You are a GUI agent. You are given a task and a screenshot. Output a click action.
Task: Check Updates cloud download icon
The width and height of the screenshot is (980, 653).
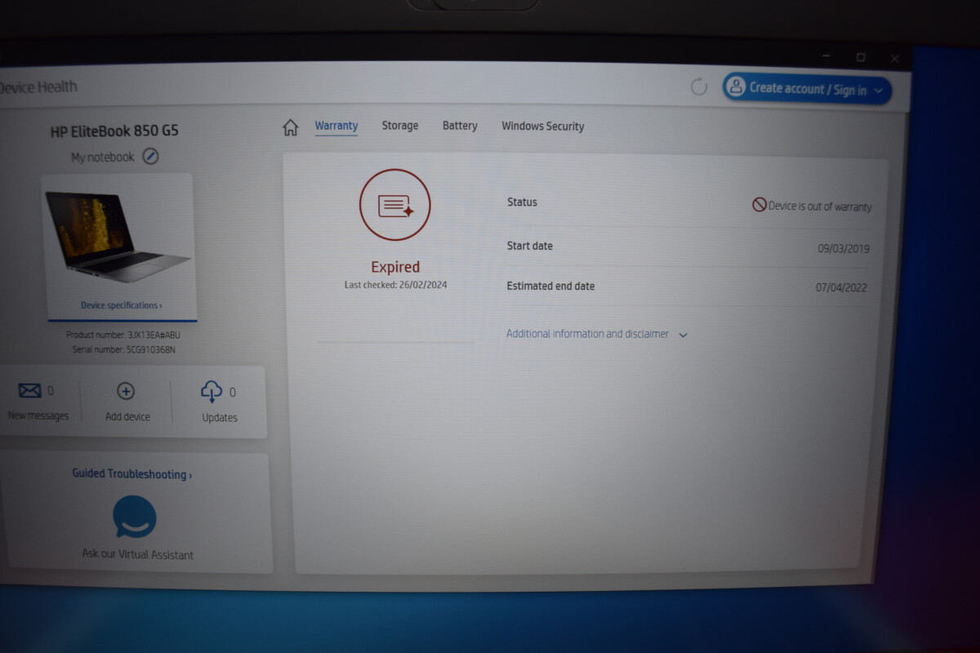212,392
